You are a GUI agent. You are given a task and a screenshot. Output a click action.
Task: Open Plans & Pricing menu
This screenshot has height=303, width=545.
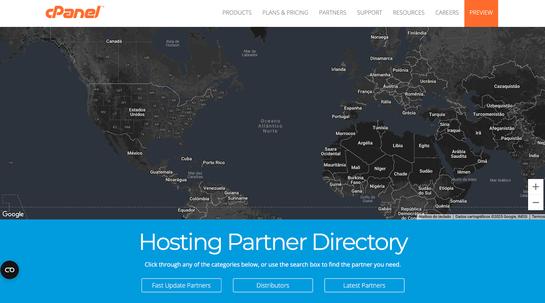click(285, 13)
